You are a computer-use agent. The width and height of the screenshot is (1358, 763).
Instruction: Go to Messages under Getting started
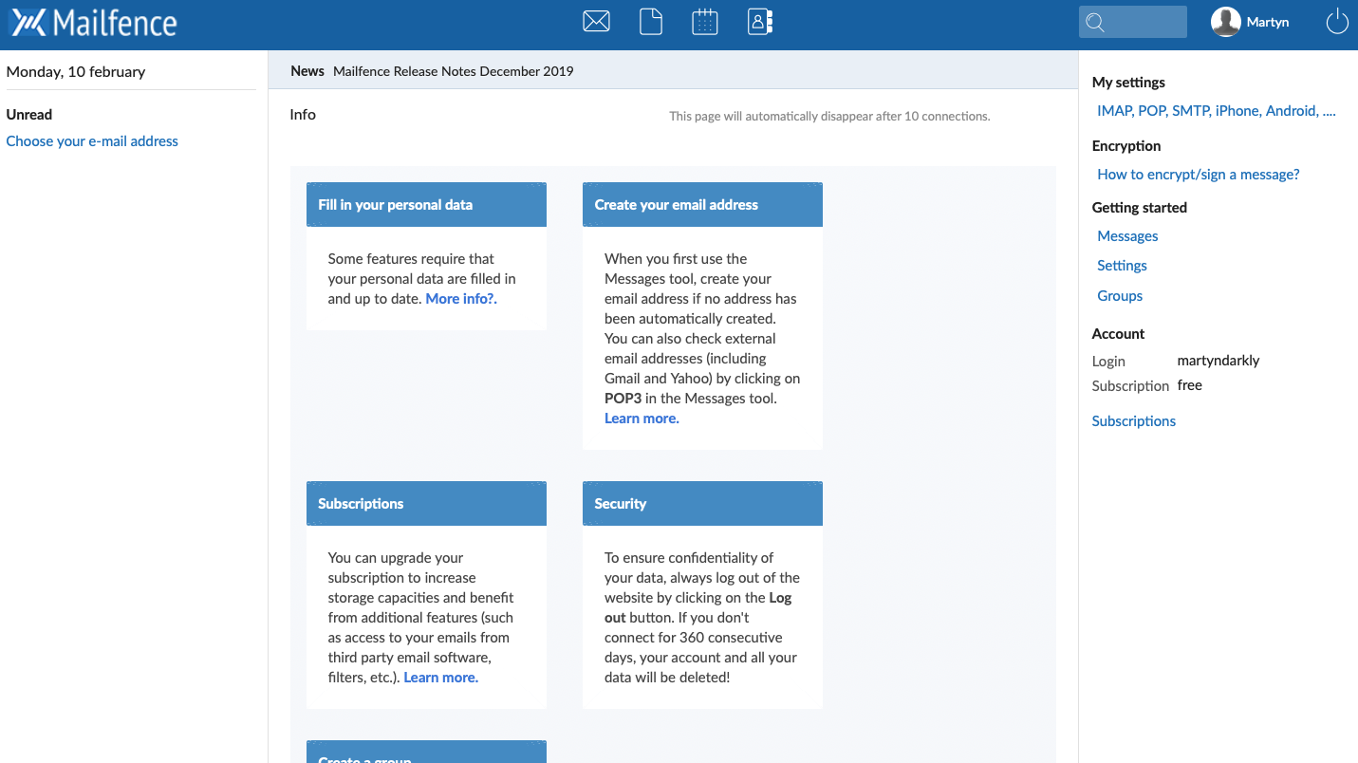pyautogui.click(x=1127, y=236)
